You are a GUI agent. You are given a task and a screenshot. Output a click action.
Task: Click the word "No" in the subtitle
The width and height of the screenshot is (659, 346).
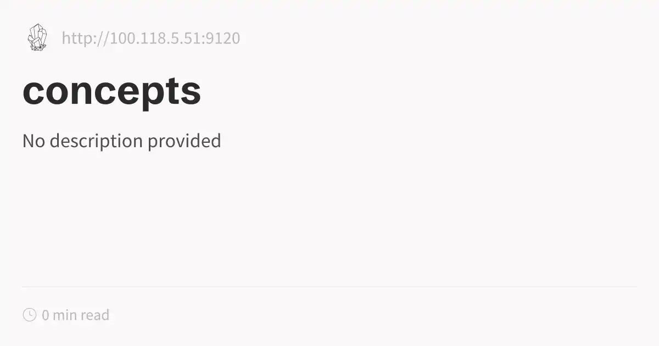point(33,141)
